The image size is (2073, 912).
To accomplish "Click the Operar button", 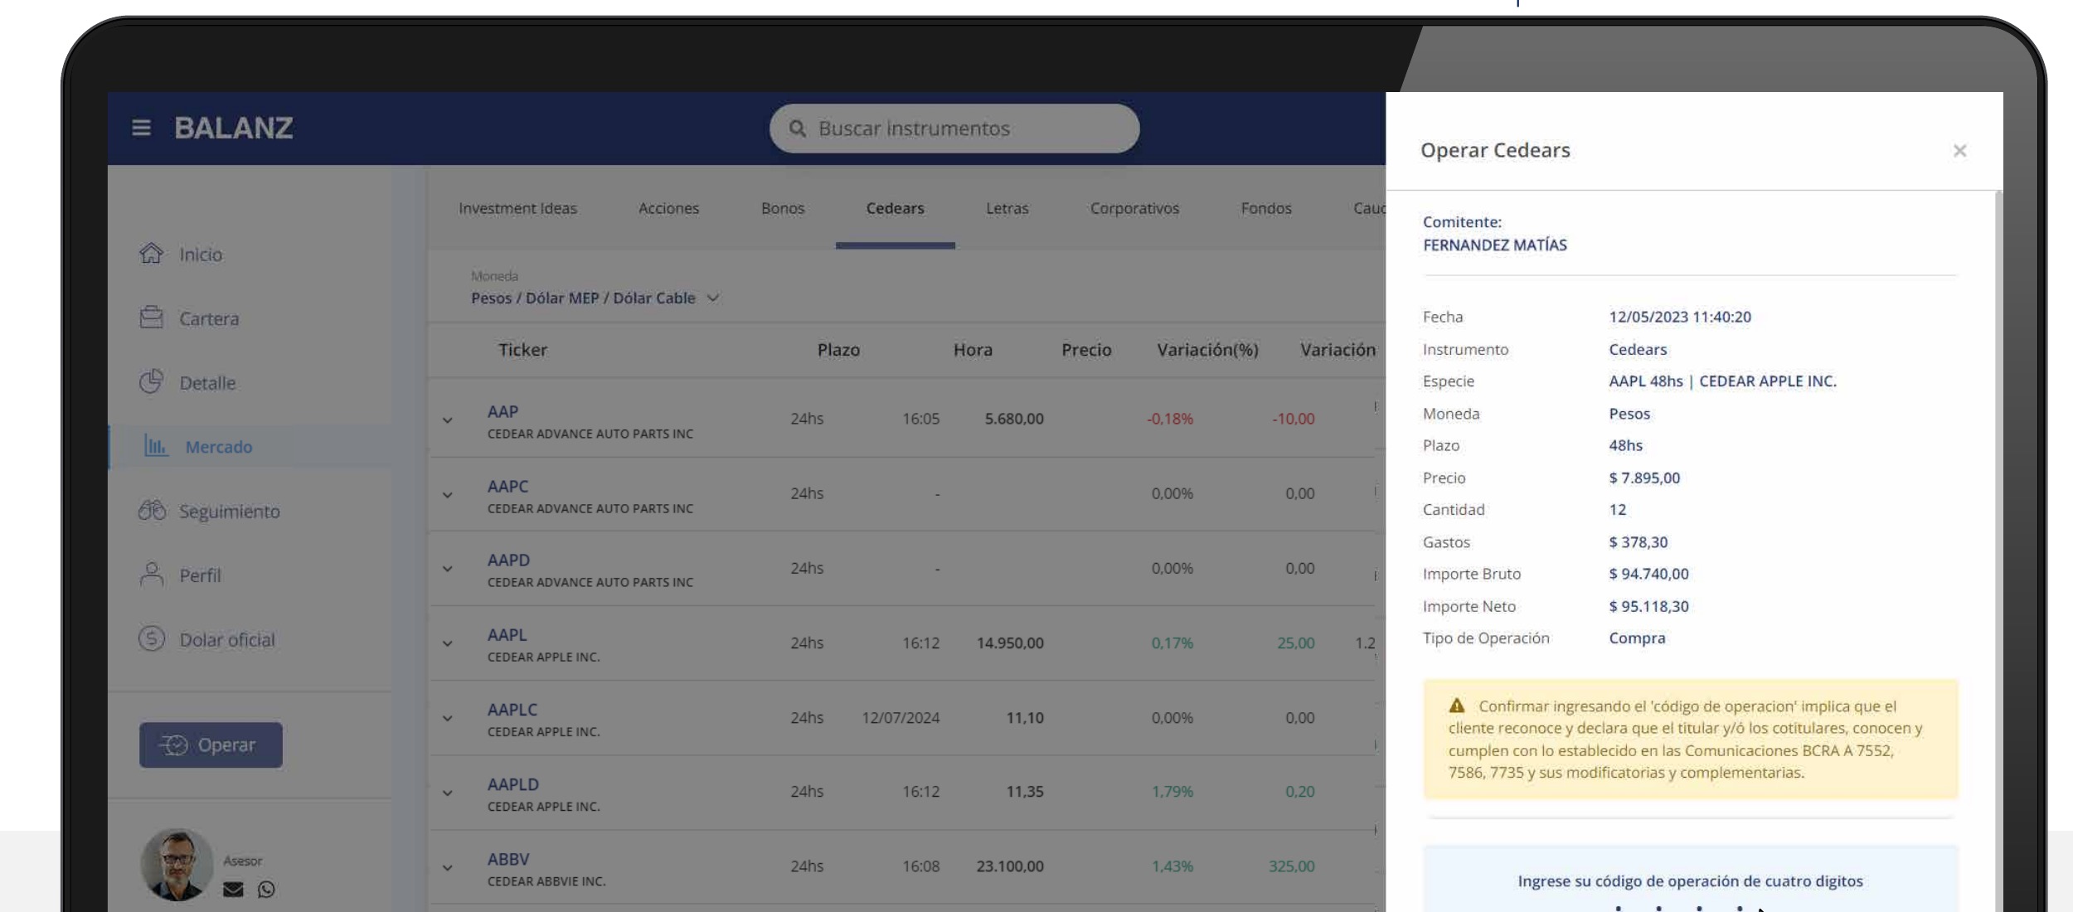I will (x=211, y=745).
